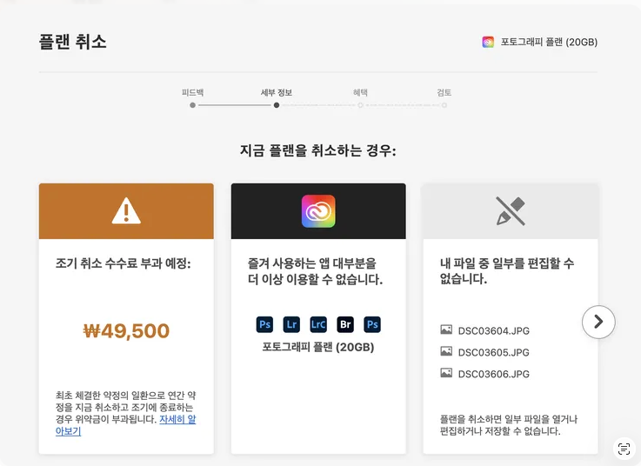Click the file name DSC03605.JPG
Viewport: 641px width, 466px height.
coord(493,352)
